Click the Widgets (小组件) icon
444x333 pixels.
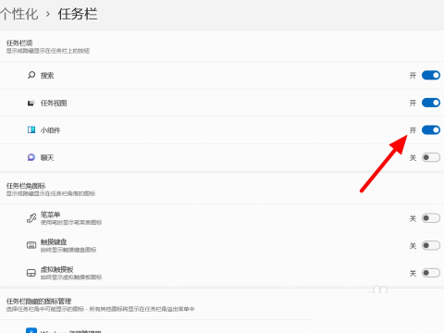[31, 129]
